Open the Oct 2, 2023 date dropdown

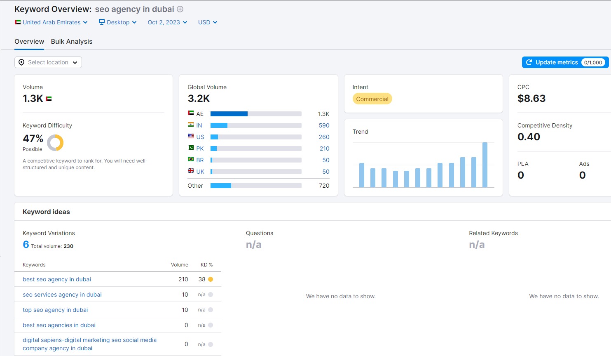click(167, 22)
